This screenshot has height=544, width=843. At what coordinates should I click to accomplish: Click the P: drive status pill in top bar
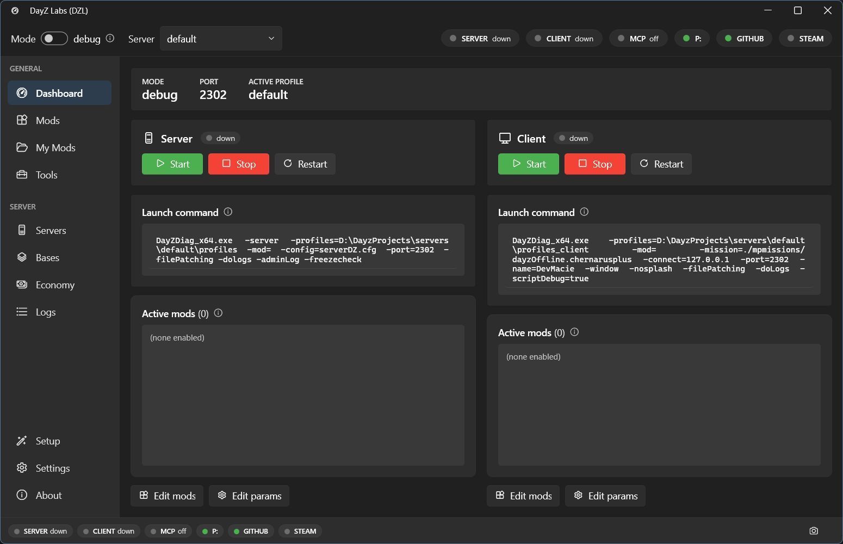pos(692,39)
